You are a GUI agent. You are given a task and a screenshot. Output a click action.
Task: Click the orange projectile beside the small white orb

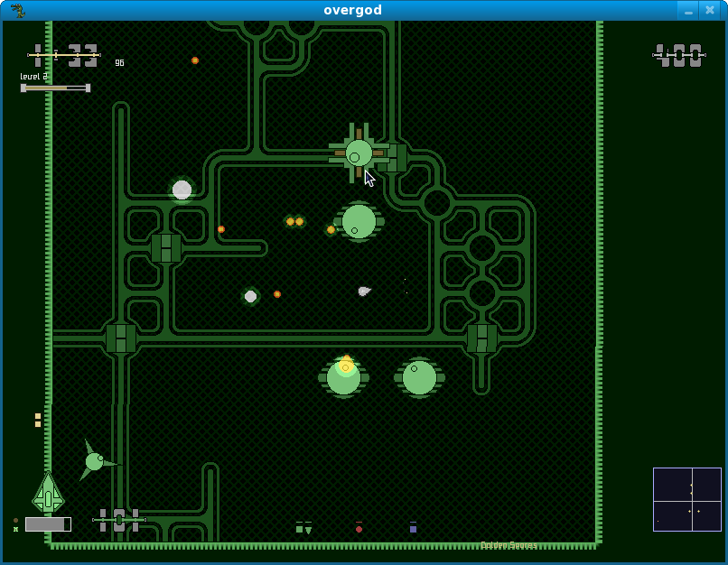(277, 294)
